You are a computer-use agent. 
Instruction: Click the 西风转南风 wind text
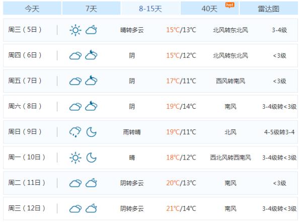pos(231,81)
